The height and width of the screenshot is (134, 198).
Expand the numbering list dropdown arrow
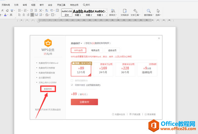click(28, 11)
